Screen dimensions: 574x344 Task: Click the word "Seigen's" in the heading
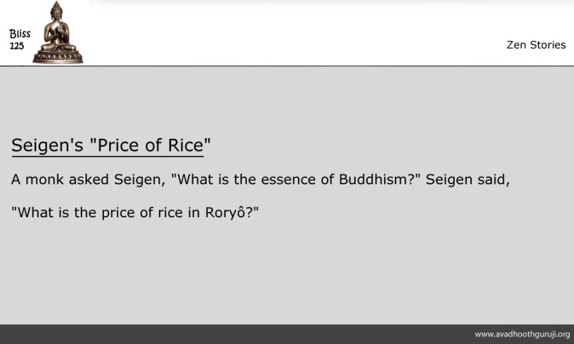tap(47, 145)
